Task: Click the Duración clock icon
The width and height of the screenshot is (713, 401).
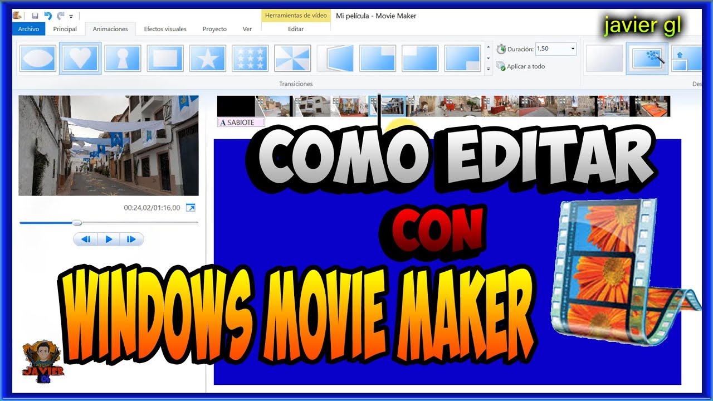Action: [x=500, y=49]
